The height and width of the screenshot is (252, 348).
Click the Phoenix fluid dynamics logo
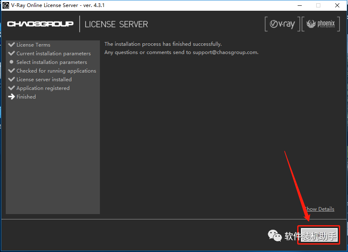pyautogui.click(x=321, y=24)
